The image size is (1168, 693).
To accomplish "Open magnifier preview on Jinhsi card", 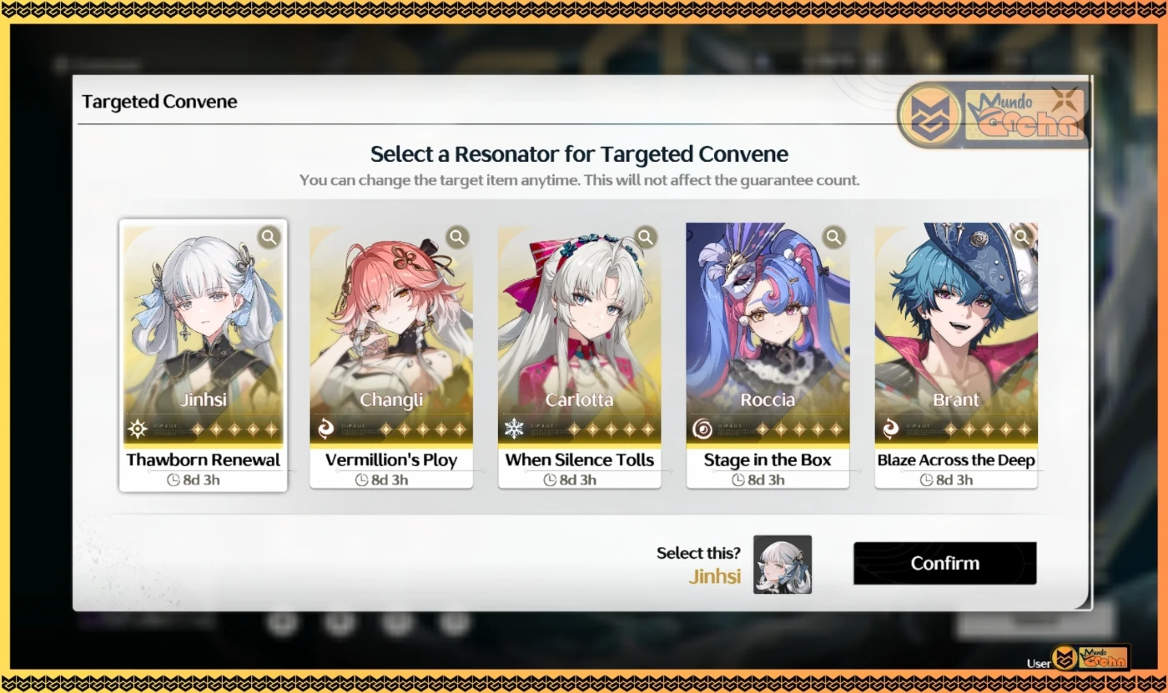I will [x=269, y=238].
